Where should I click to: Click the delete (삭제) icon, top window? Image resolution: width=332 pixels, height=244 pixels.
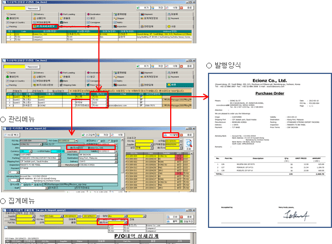pos(167,8)
